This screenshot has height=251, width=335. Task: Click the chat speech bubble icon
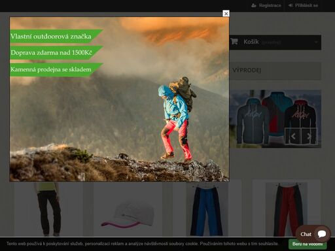(x=322, y=234)
